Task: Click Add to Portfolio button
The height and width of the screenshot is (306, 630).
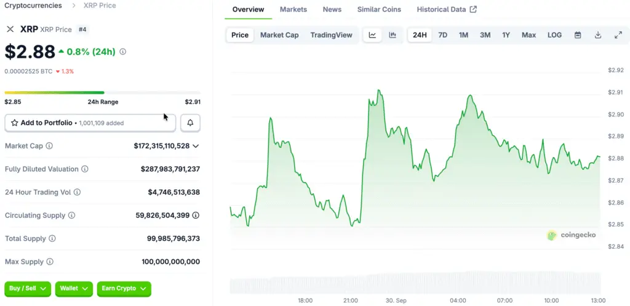Action: [90, 123]
